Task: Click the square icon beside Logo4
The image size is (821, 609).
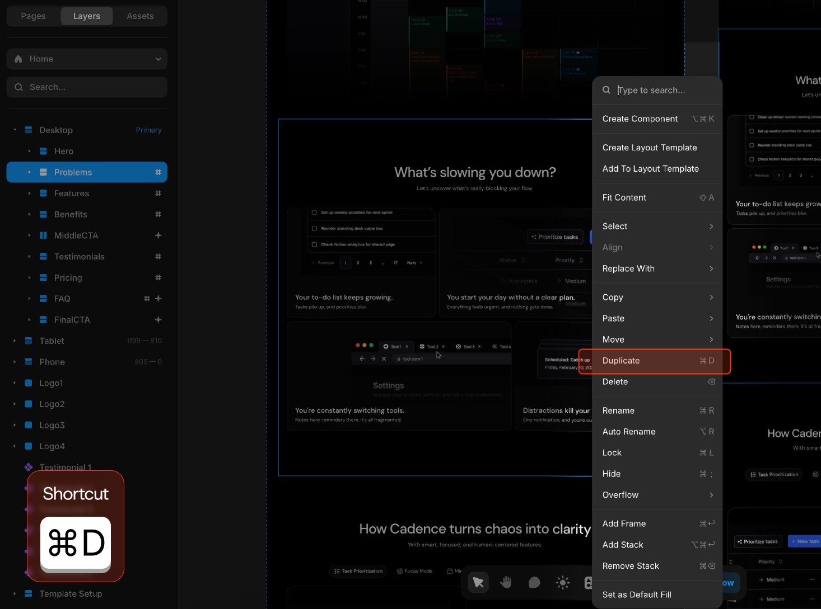Action: [29, 446]
